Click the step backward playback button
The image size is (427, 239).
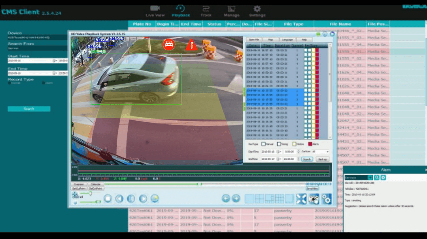pyautogui.click(x=119, y=199)
